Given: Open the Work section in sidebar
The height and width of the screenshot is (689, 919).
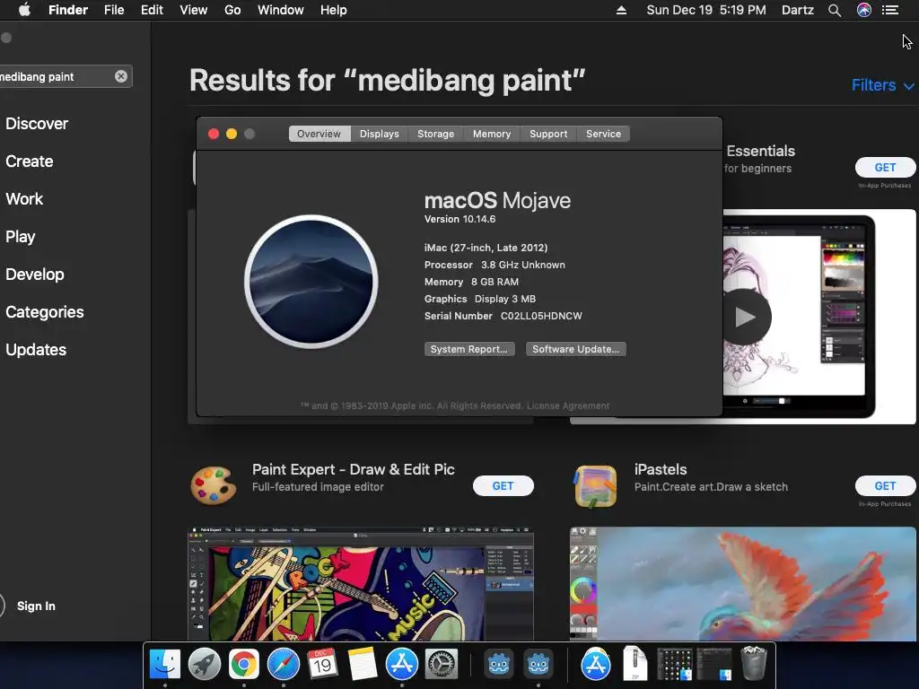Looking at the screenshot, I should coord(24,199).
